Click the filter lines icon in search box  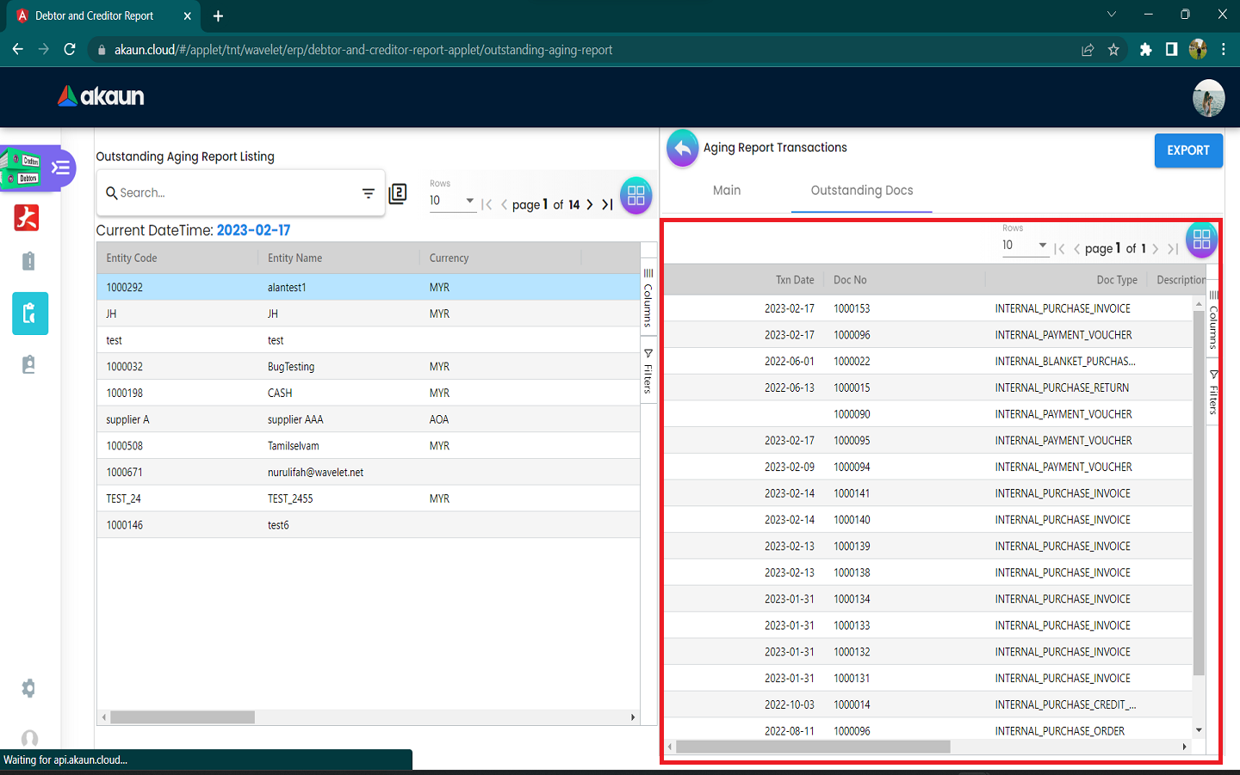(x=369, y=194)
